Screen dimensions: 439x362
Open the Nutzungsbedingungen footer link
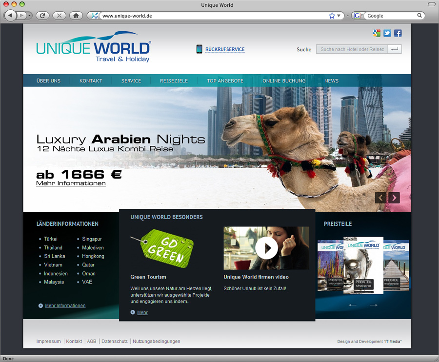(157, 342)
